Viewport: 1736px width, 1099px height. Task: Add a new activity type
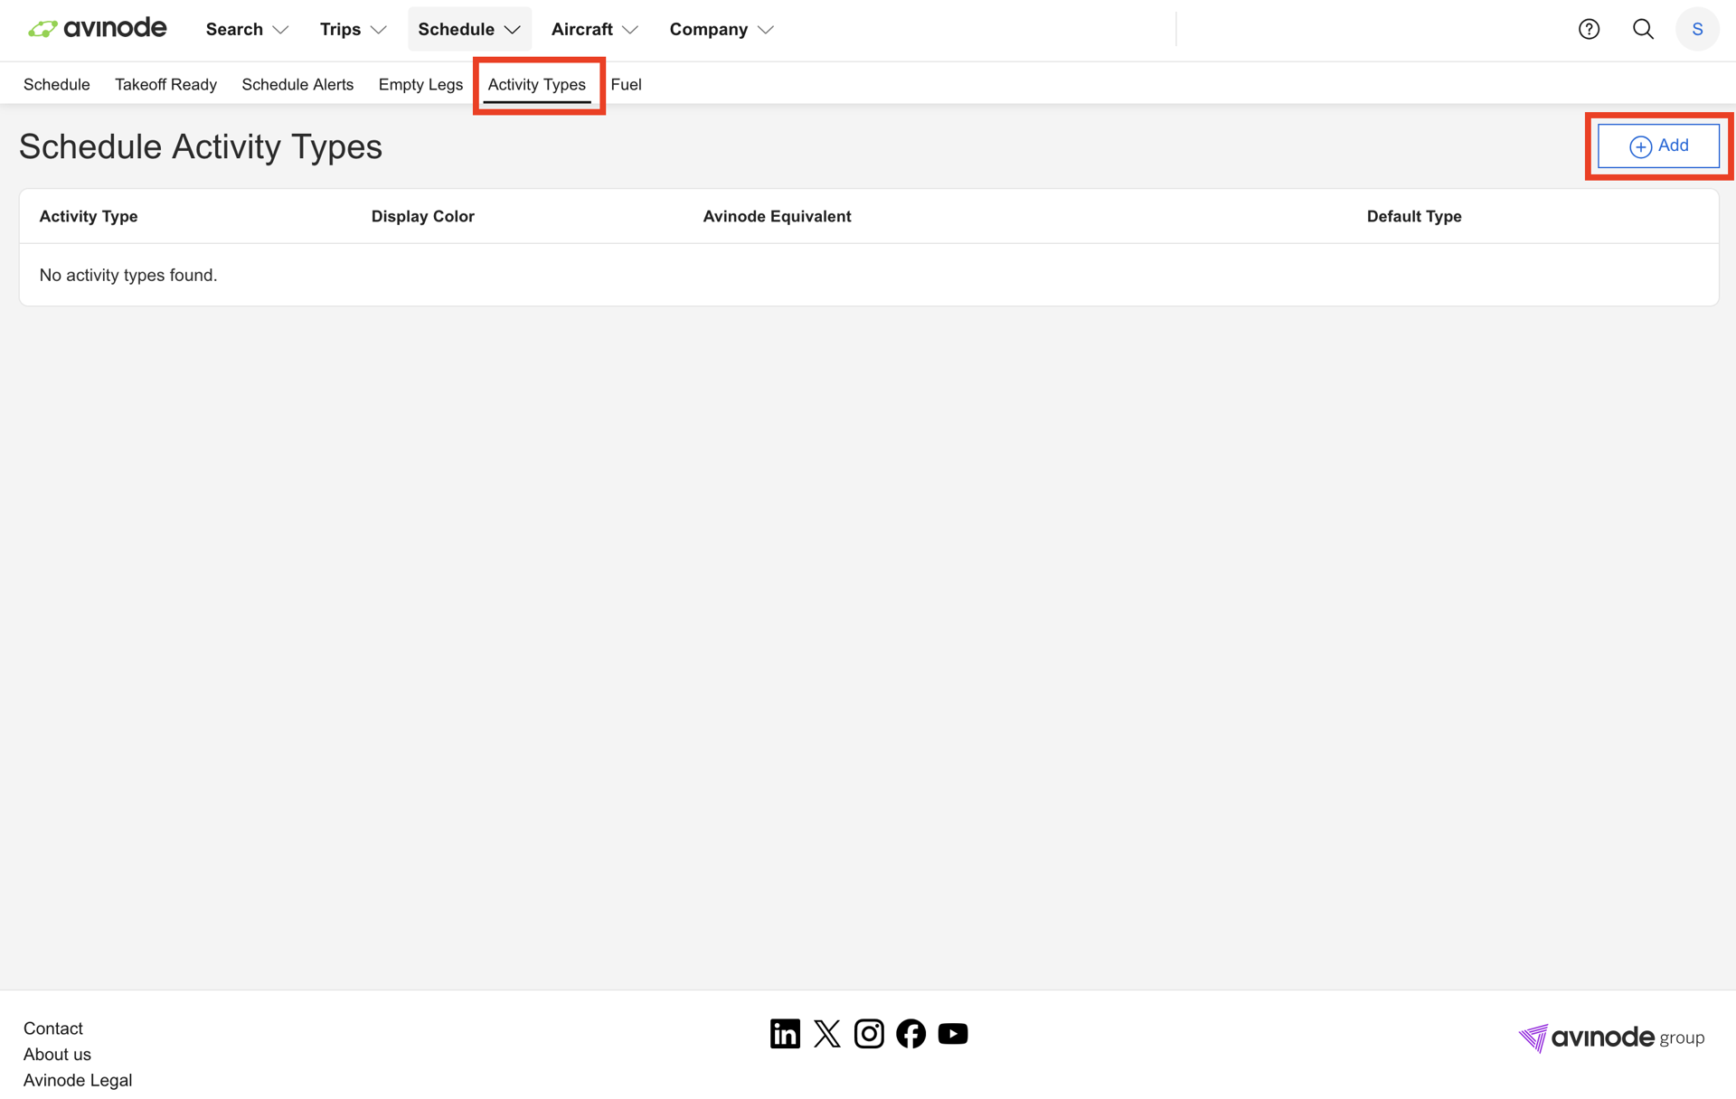1658,146
